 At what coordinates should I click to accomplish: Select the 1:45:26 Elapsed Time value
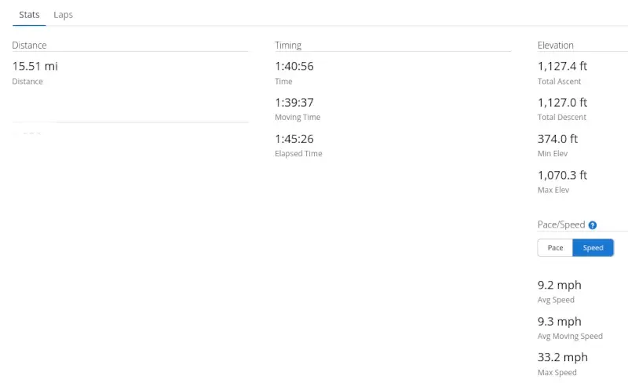pyautogui.click(x=294, y=139)
